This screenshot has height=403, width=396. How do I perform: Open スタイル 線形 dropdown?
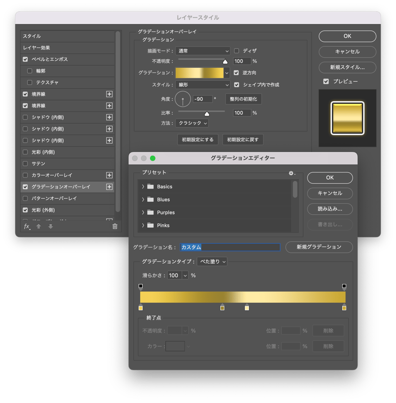(x=203, y=85)
